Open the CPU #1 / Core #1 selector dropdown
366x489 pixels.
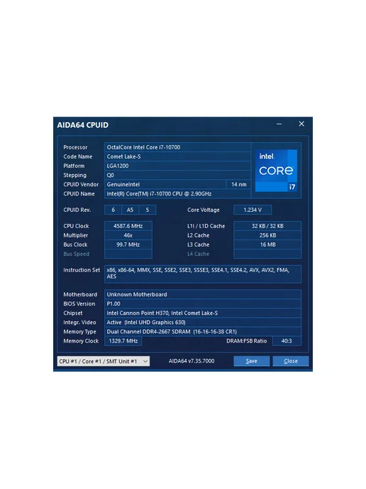tap(104, 361)
